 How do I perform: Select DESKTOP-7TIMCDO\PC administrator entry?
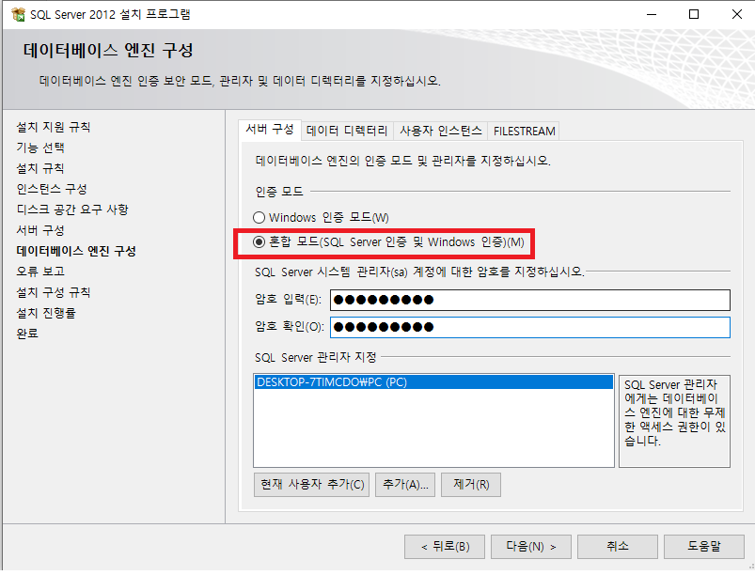point(433,382)
